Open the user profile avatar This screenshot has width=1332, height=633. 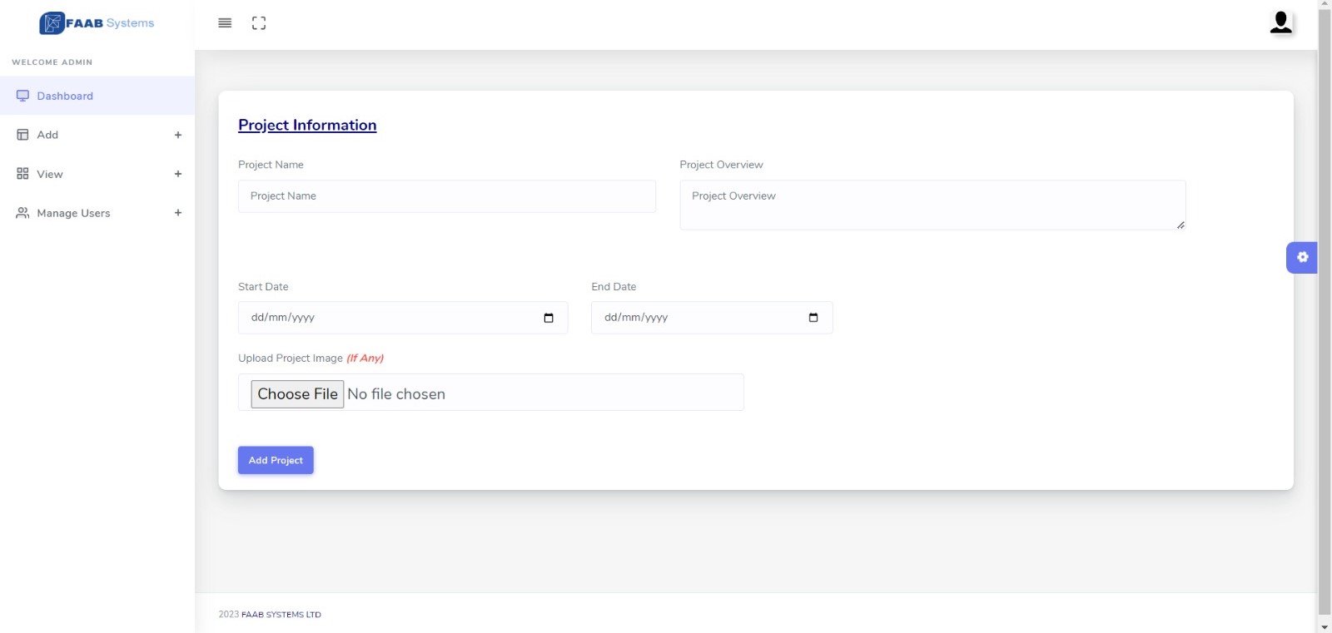pos(1280,22)
